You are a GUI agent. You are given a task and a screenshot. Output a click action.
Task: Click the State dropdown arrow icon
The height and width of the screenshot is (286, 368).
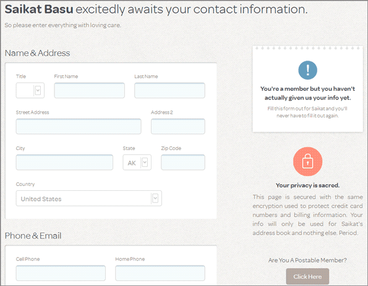[145, 162]
